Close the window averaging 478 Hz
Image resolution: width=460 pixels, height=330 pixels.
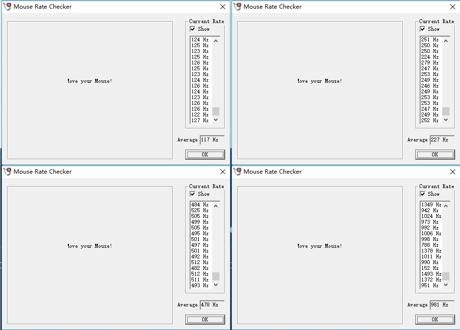[x=223, y=172]
